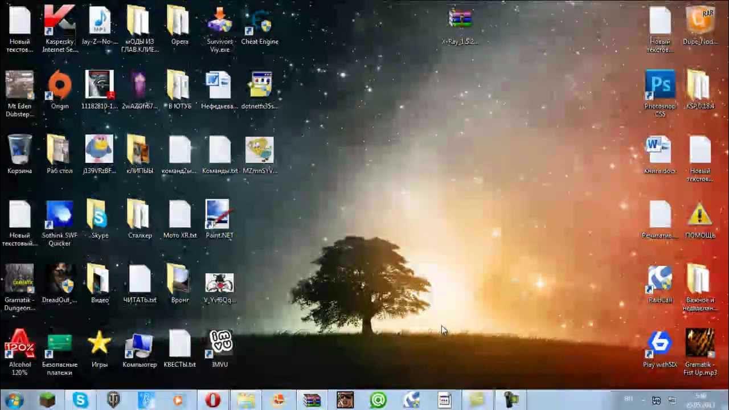Open the Речитатив text file
Image resolution: width=729 pixels, height=410 pixels.
(x=660, y=214)
